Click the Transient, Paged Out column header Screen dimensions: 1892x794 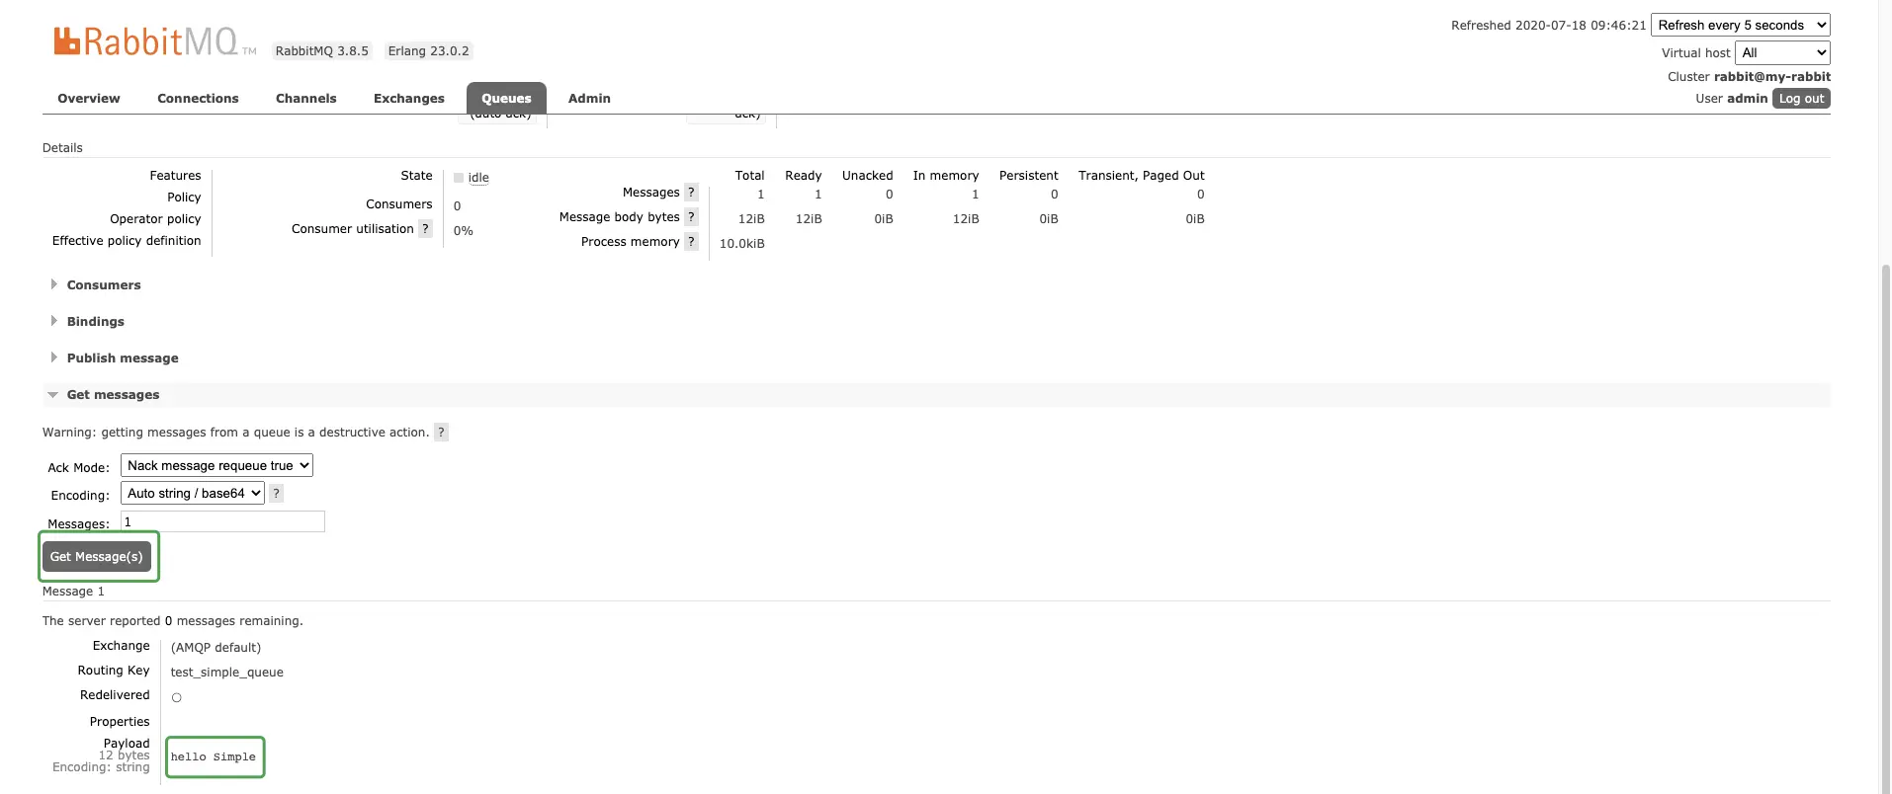coord(1141,176)
